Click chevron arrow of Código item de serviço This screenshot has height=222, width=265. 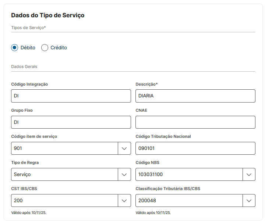tap(124, 148)
